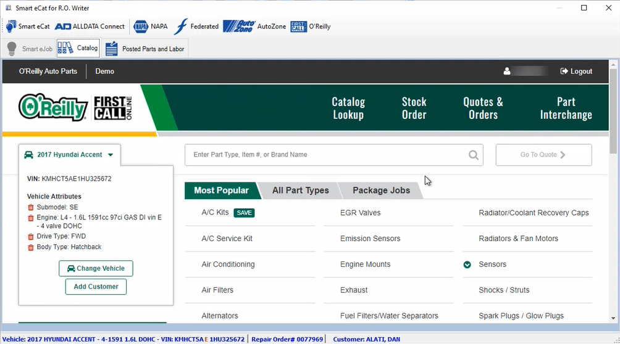620x344 pixels.
Task: Select the Air Filters part type
Action: click(217, 290)
